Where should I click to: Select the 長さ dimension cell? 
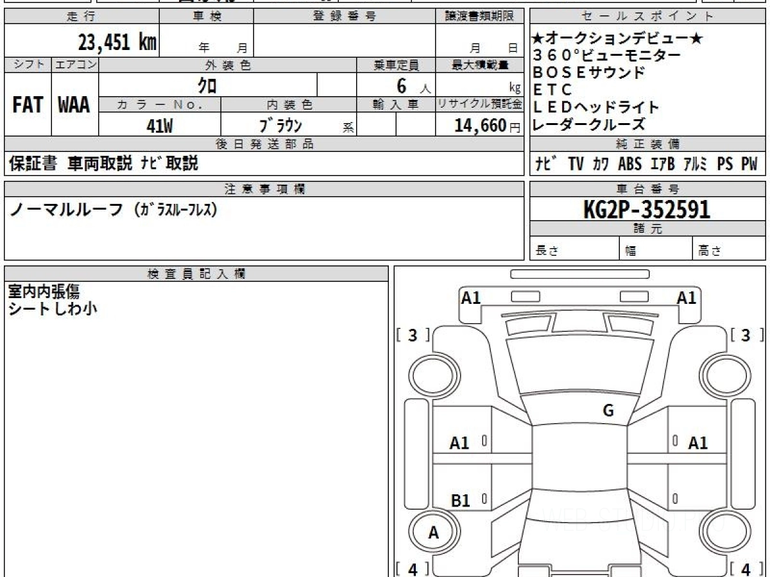click(574, 249)
